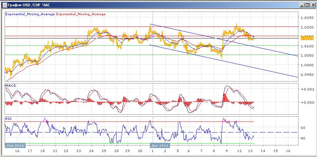Close the USD/CHF chart window
Screen dimensions: 317x157
pos(312,5)
